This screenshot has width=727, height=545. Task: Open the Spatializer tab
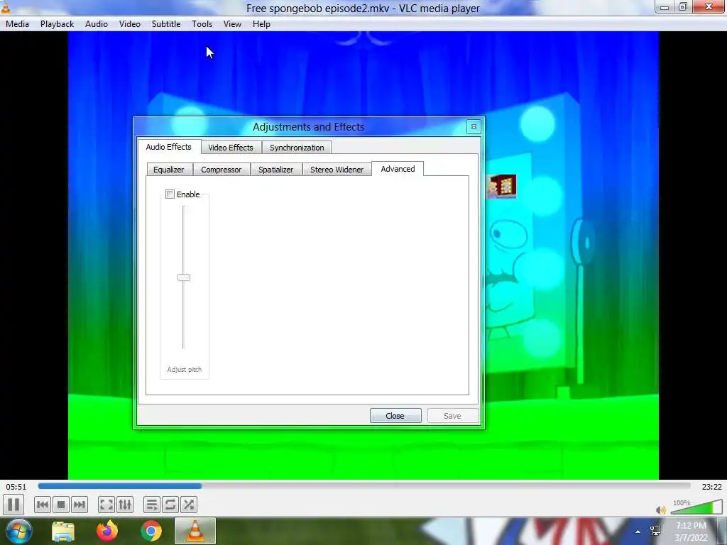pyautogui.click(x=276, y=170)
